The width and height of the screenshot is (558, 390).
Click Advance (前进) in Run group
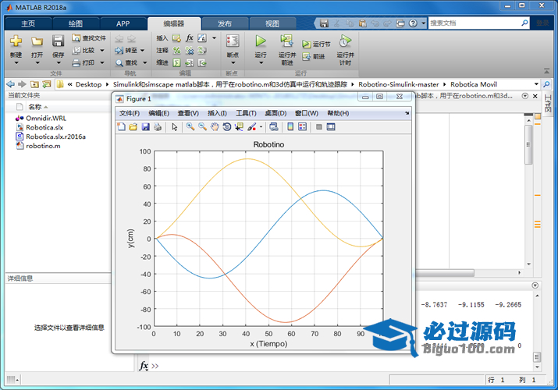coord(314,56)
